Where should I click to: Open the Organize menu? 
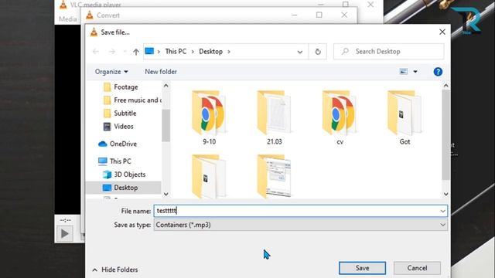coord(111,72)
